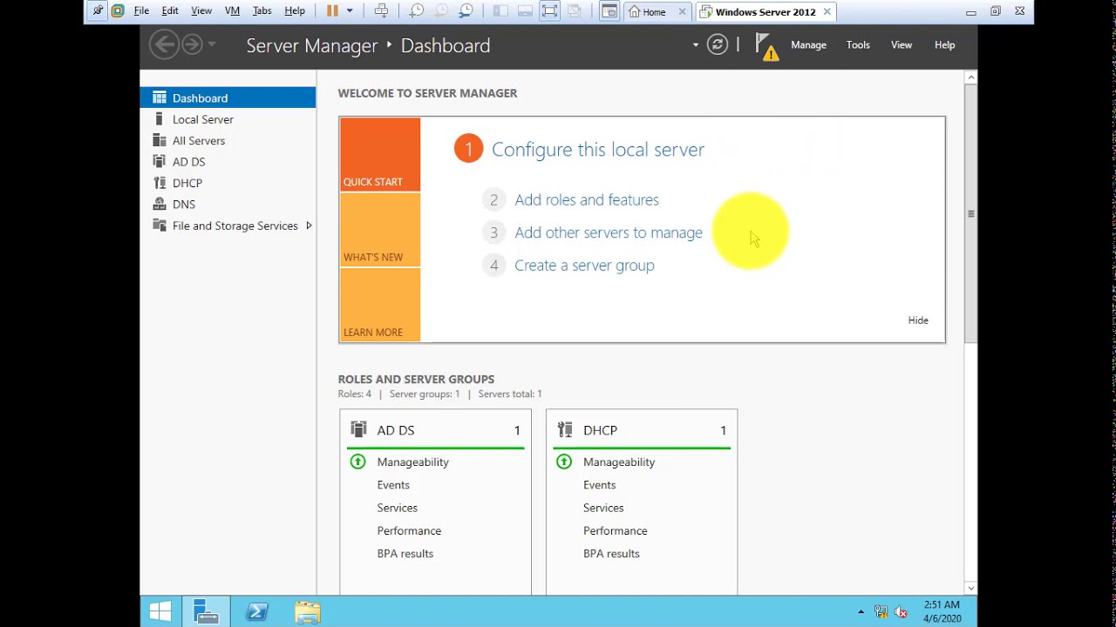The image size is (1116, 627).
Task: Take a snapshot of the virtual machine
Action: point(417,11)
